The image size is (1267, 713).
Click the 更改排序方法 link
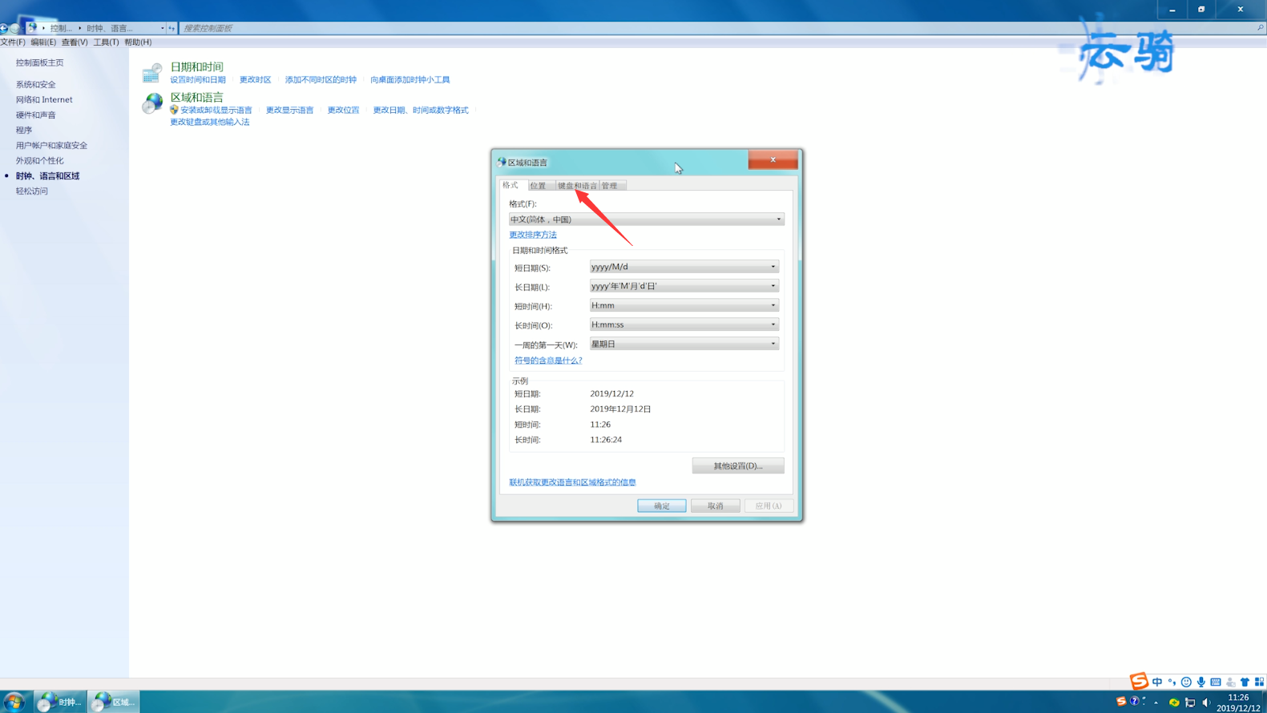533,235
